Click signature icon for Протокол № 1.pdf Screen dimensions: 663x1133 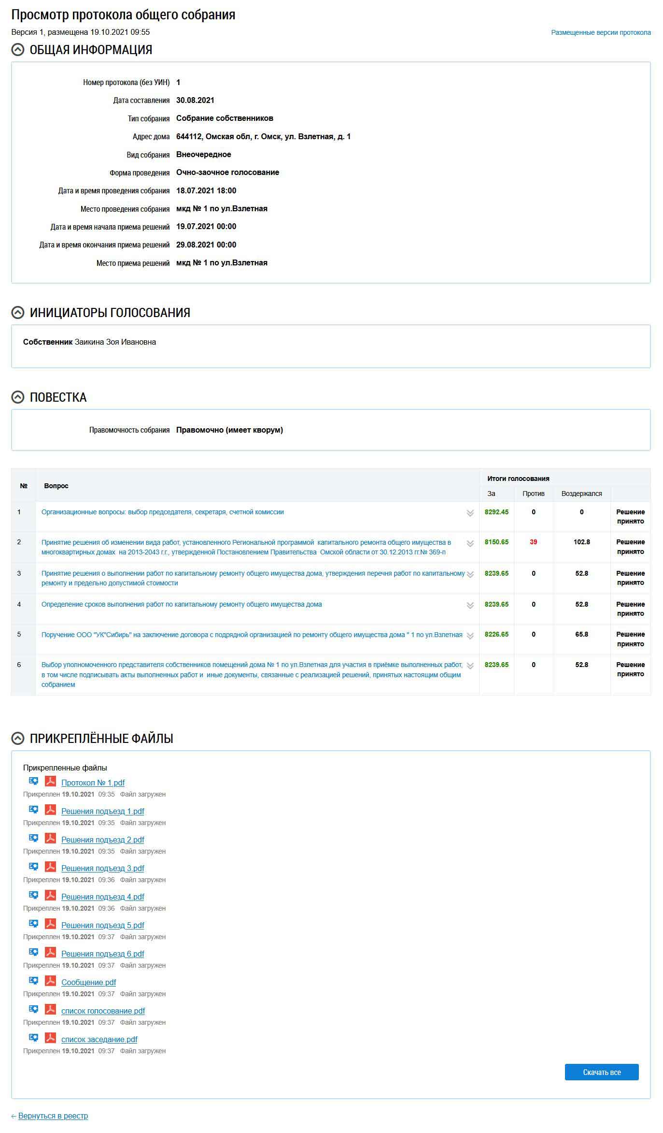pyautogui.click(x=33, y=781)
